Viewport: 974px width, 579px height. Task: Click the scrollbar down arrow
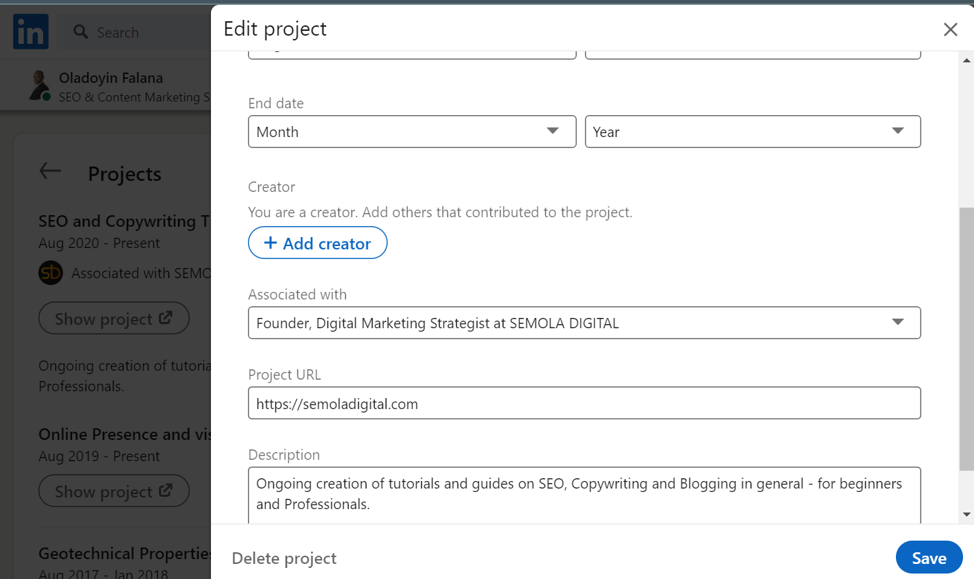(966, 515)
